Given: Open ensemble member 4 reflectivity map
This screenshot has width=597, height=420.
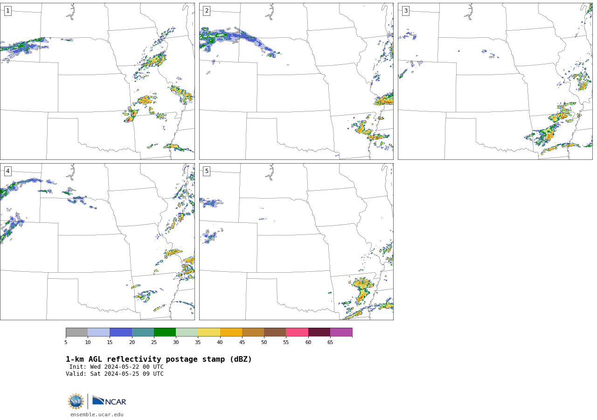Looking at the screenshot, I should (97, 241).
